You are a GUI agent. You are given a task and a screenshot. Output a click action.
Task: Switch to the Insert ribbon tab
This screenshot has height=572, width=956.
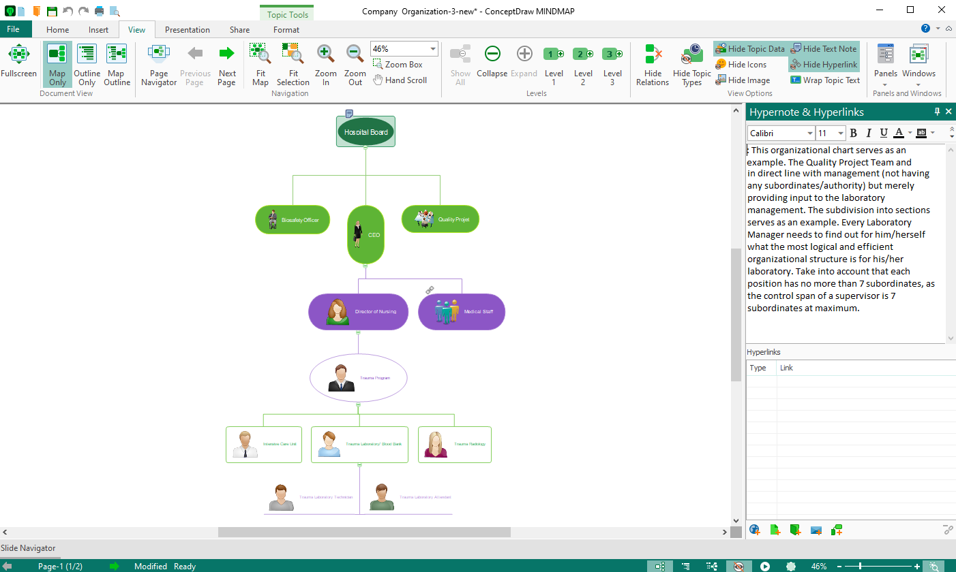pyautogui.click(x=98, y=29)
